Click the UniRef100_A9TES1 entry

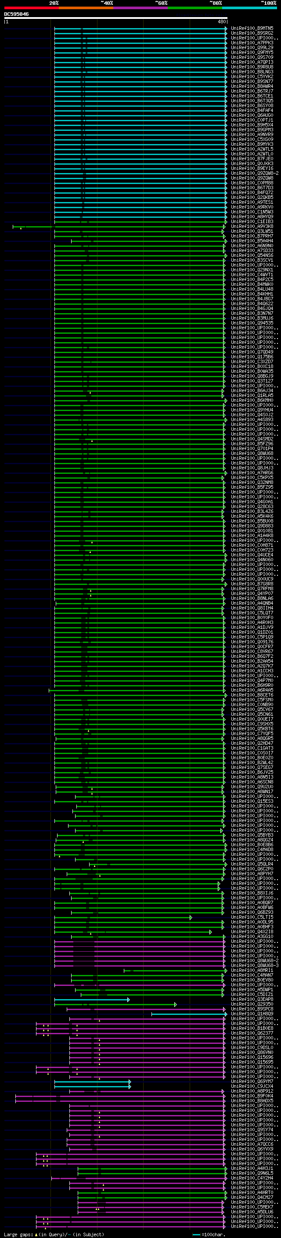click(252, 202)
